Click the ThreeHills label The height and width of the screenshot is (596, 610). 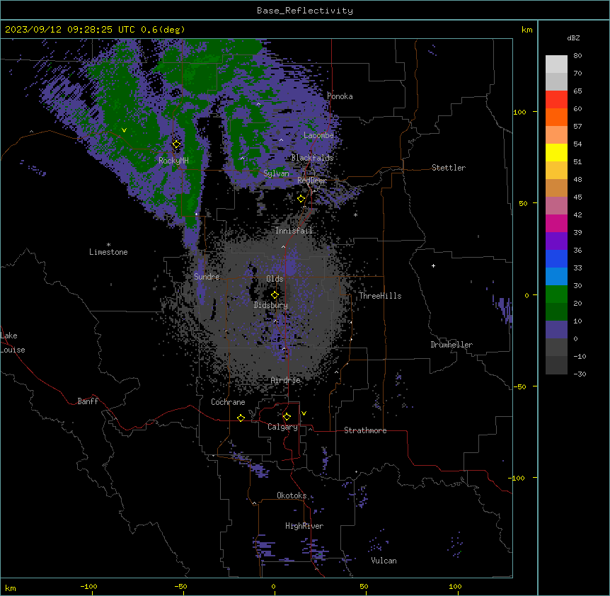[x=380, y=296]
